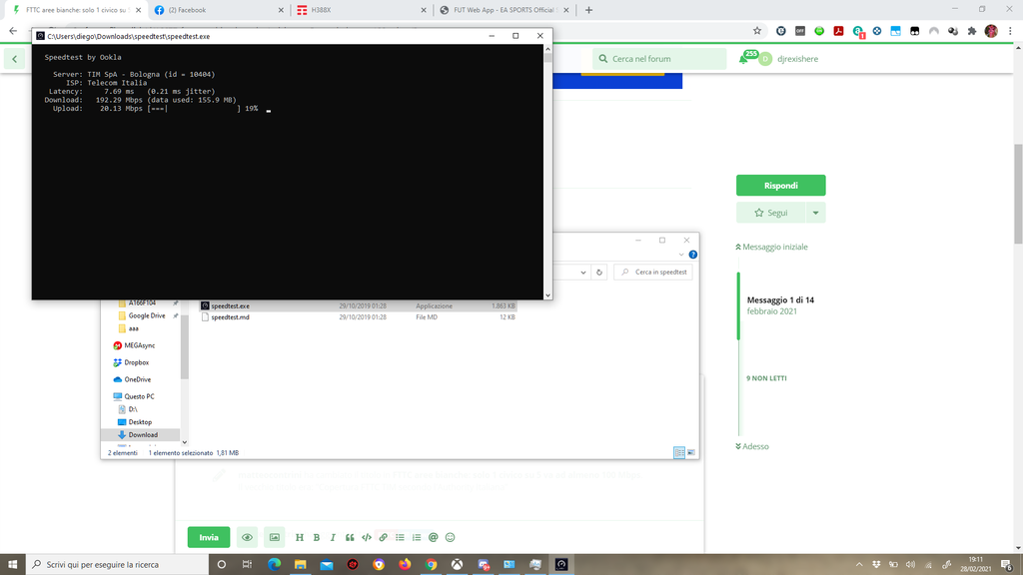This screenshot has width=1023, height=575.
Task: Click the green Rispondi button
Action: 780,186
